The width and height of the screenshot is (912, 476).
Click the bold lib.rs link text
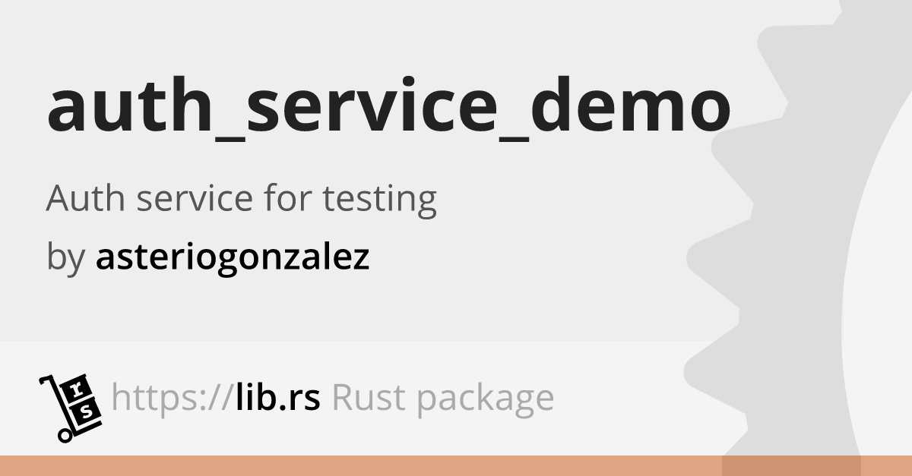click(277, 397)
